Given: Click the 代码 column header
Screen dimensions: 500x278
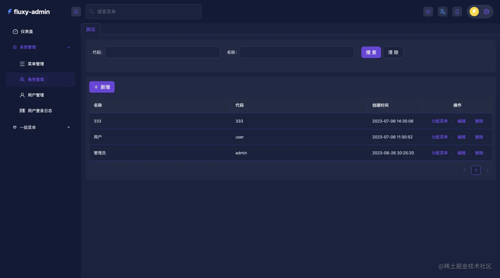Looking at the screenshot, I should [299, 105].
